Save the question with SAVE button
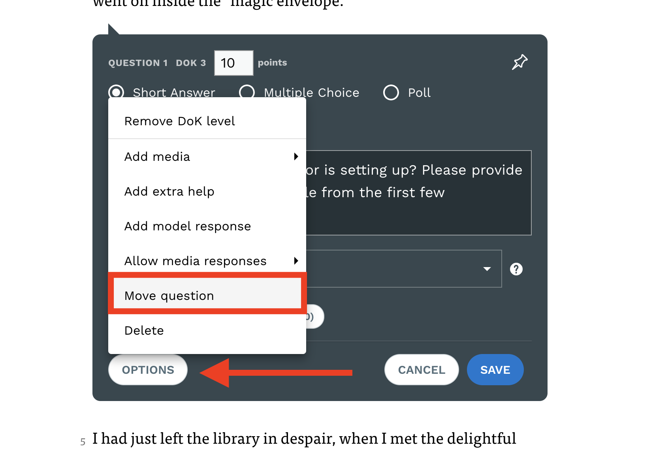This screenshot has height=452, width=670. click(495, 370)
